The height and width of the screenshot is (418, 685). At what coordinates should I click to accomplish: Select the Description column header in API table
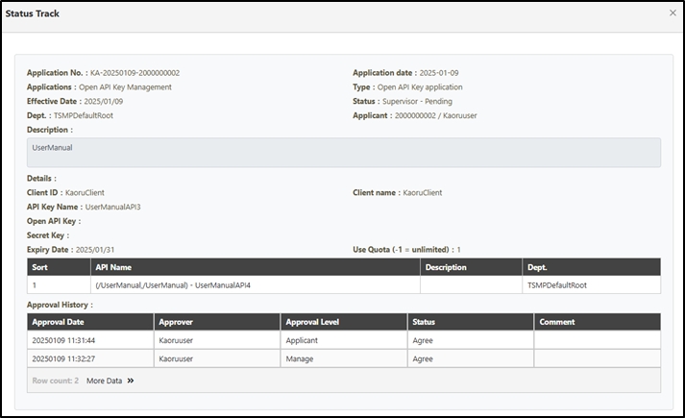tap(445, 267)
